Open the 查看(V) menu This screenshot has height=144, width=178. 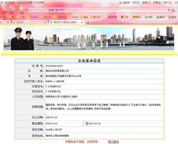point(147,2)
